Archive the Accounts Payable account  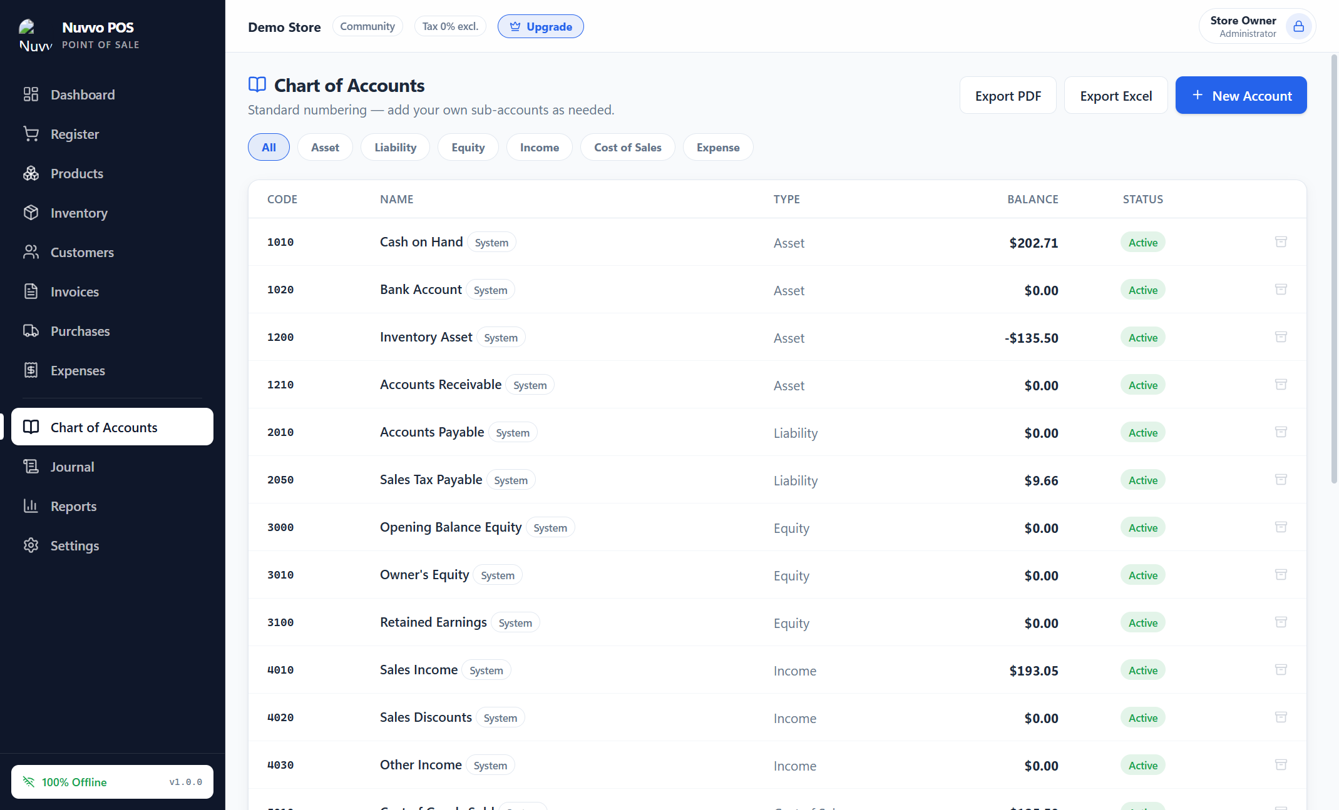(1281, 432)
